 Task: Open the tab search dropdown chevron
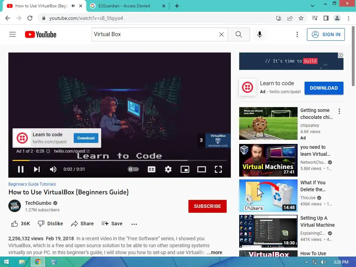pos(313,6)
